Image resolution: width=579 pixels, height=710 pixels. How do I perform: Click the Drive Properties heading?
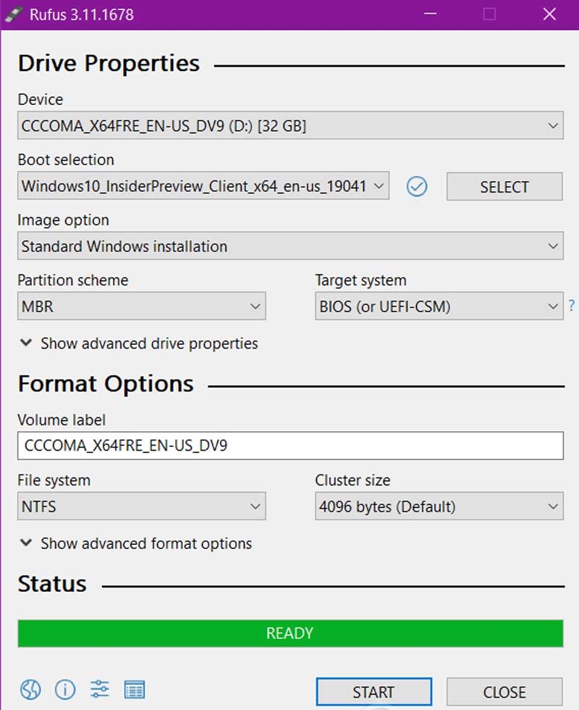[x=109, y=63]
